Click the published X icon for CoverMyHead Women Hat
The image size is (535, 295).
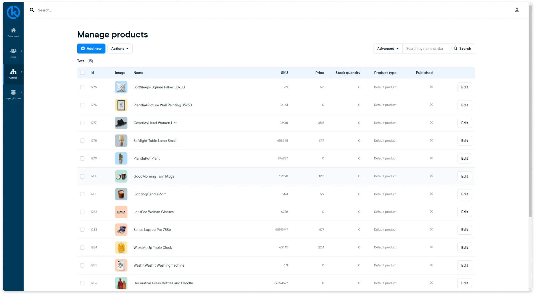[431, 123]
